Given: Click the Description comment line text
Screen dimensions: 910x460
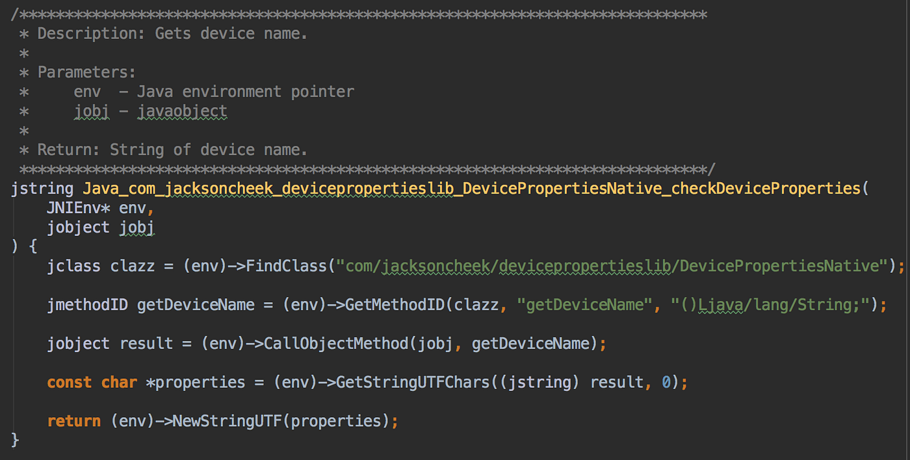Looking at the screenshot, I should click(x=162, y=32).
